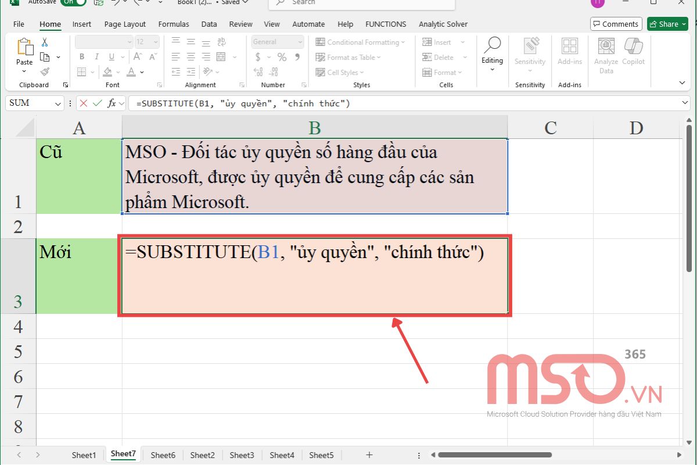This screenshot has height=465, width=697.
Task: Switch to Formulas tab
Action: [174, 24]
